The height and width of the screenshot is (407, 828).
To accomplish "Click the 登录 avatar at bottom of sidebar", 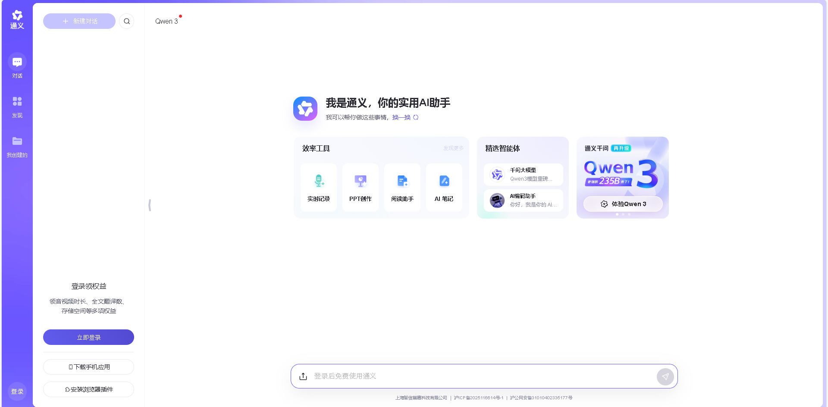I will tap(17, 391).
